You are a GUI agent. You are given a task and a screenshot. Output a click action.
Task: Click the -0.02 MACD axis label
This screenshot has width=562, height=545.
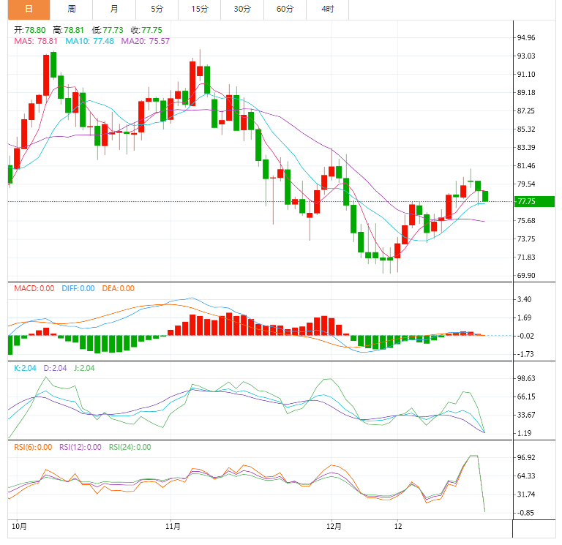(525, 336)
